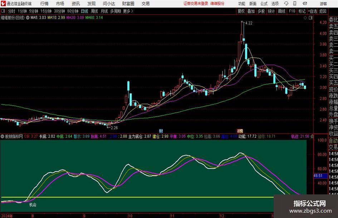The width and height of the screenshot is (338, 218).
Task: Click the 涨停 marker below the chart
Action: click(x=240, y=131)
